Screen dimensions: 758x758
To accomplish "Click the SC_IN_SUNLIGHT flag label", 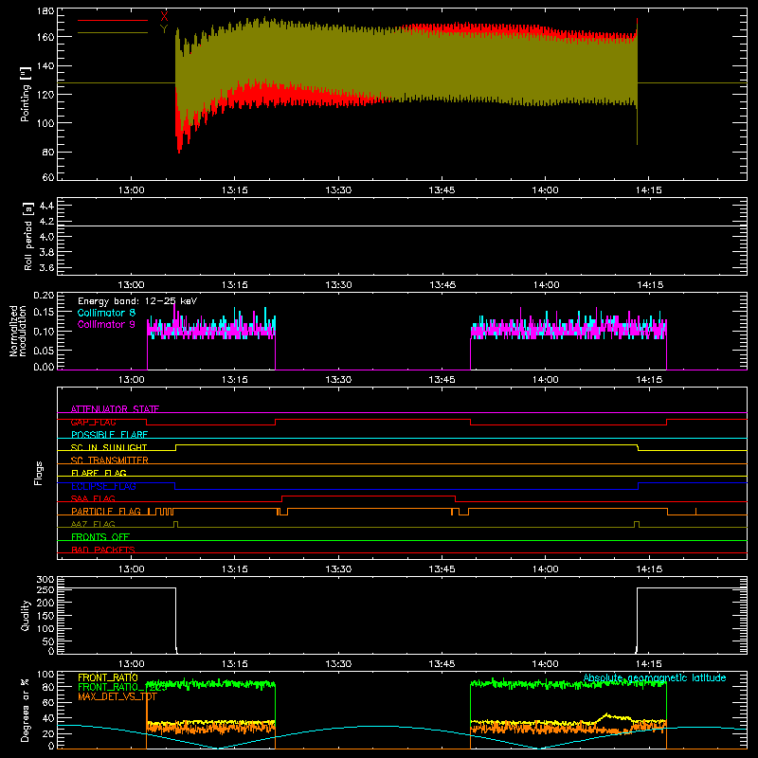I will coord(109,447).
